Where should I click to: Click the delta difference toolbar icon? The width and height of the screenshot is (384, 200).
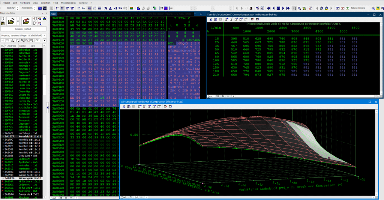111,8
